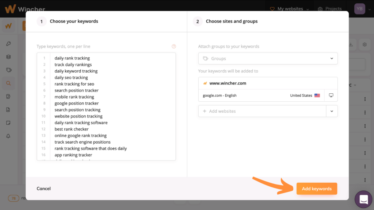Click keyword line "best rank checker"
This screenshot has height=210, width=374.
(x=72, y=129)
